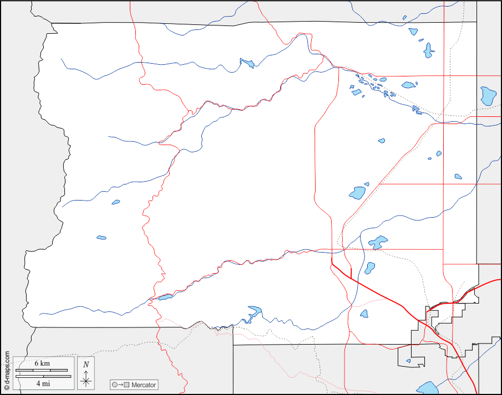Click the circle-to-square projection icon
This screenshot has height=395, width=502.
click(120, 384)
